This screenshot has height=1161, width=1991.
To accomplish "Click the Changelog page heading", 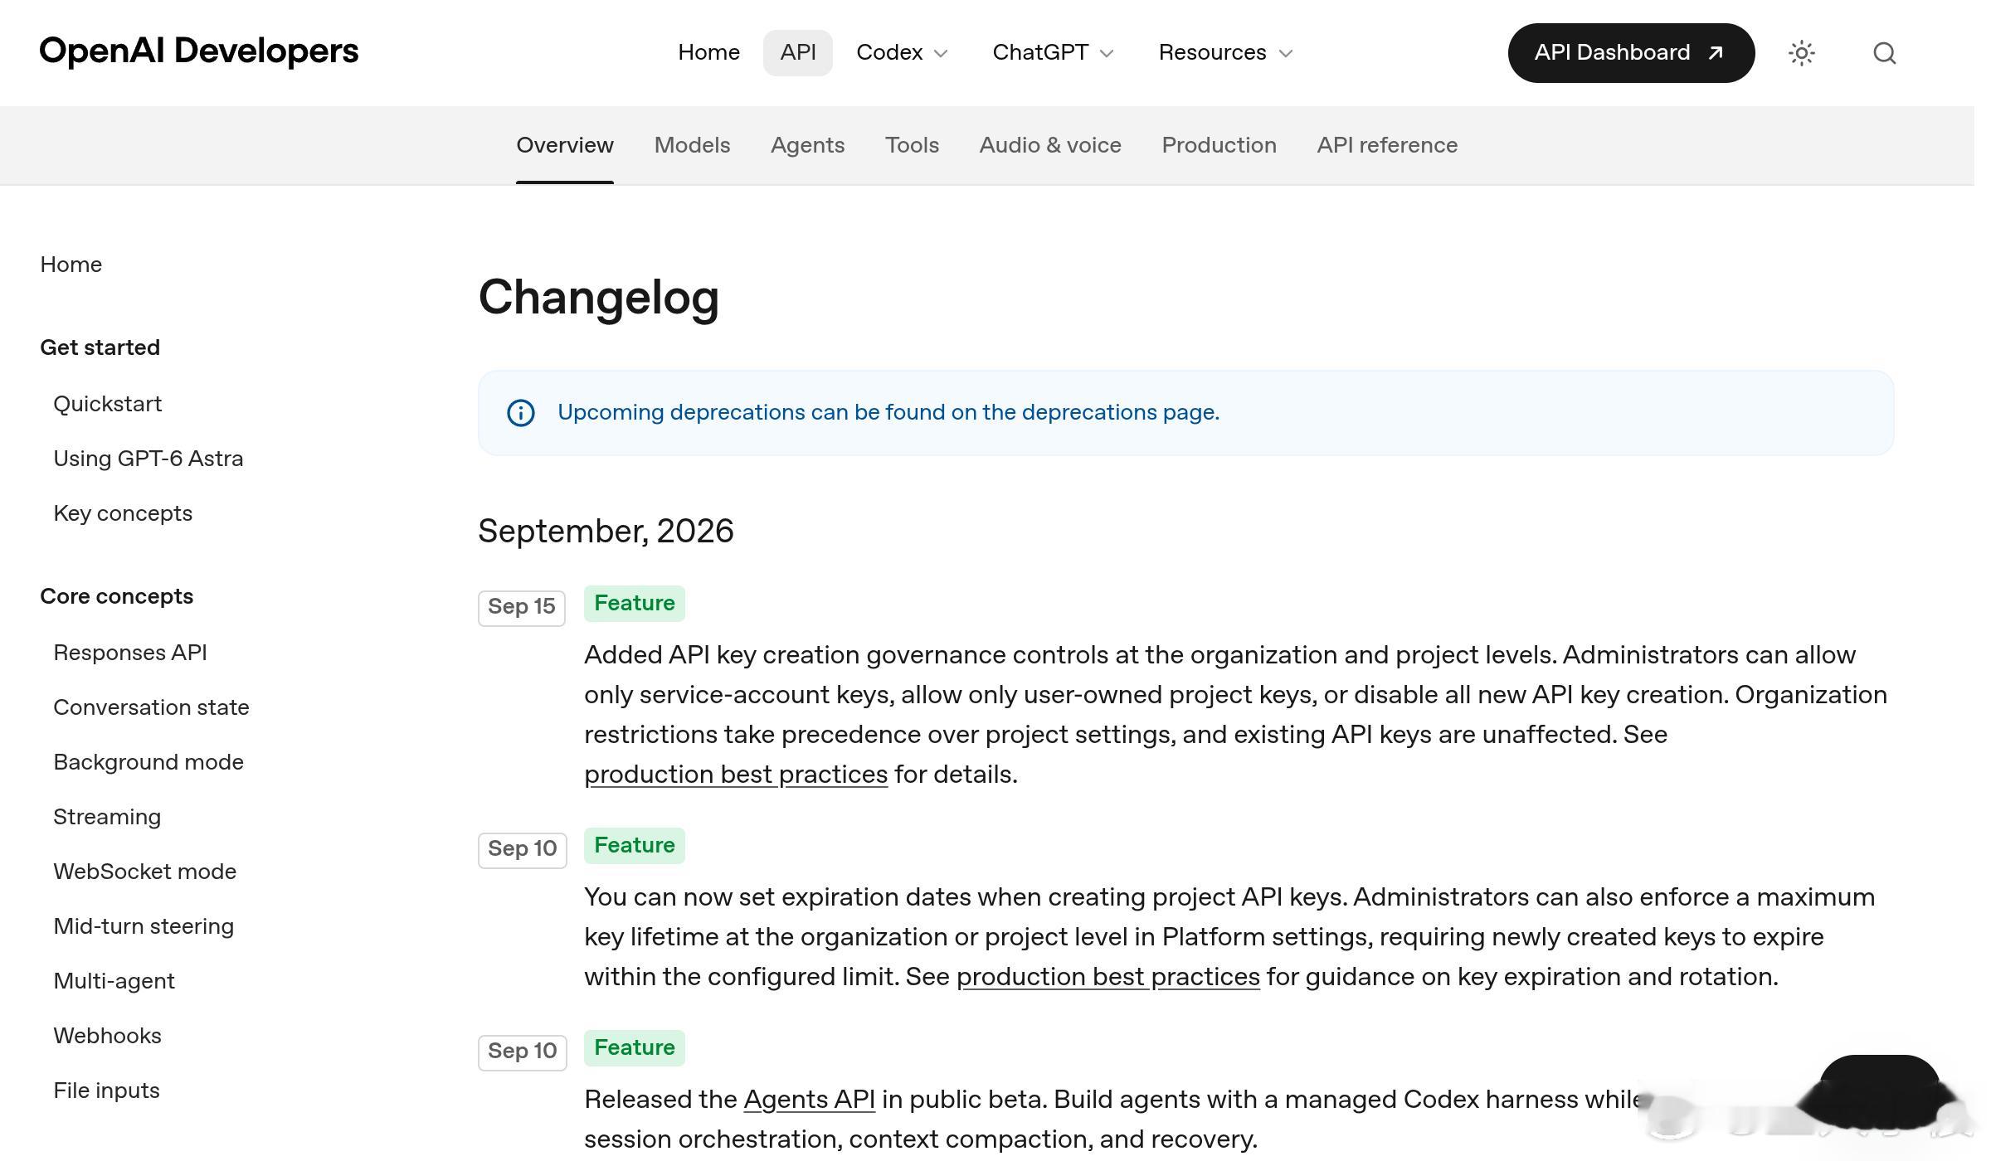I will coord(599,298).
